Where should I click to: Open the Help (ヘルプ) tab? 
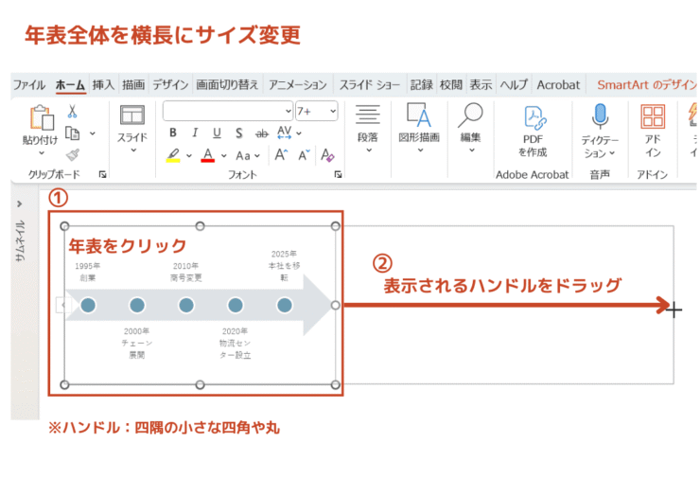514,85
